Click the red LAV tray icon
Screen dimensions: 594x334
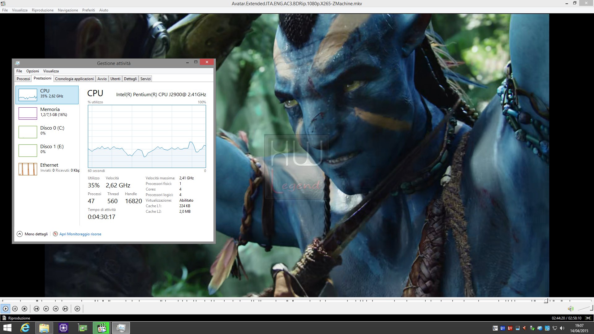coord(510,328)
